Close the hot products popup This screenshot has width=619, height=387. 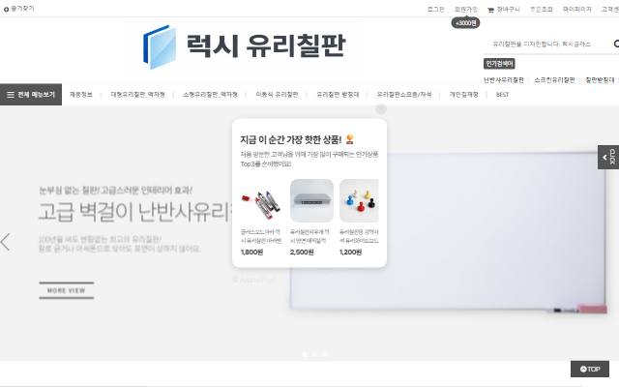380,109
